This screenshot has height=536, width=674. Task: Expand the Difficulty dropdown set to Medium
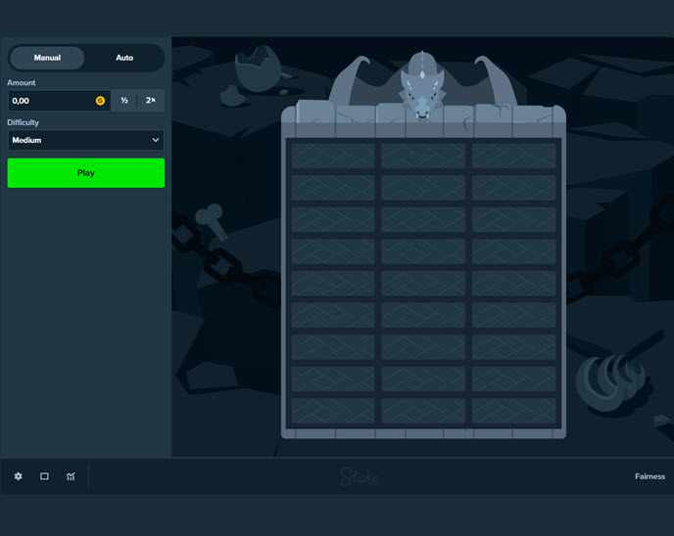pos(86,140)
